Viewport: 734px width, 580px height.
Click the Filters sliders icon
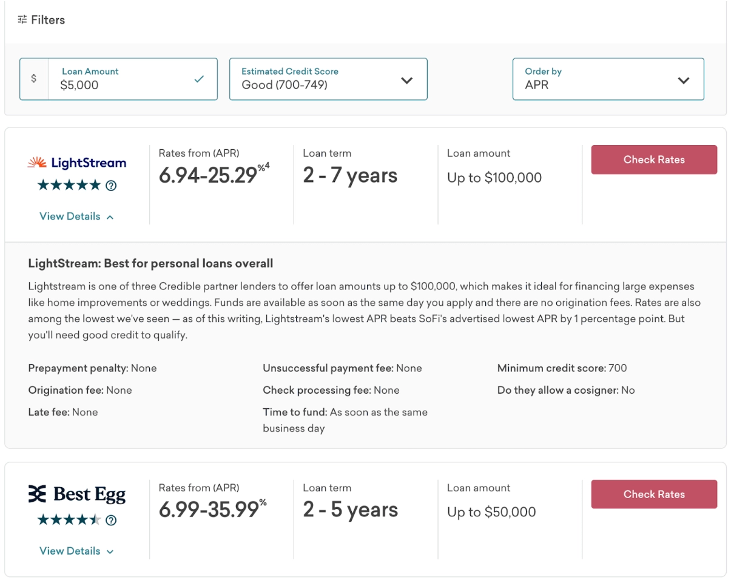point(22,20)
